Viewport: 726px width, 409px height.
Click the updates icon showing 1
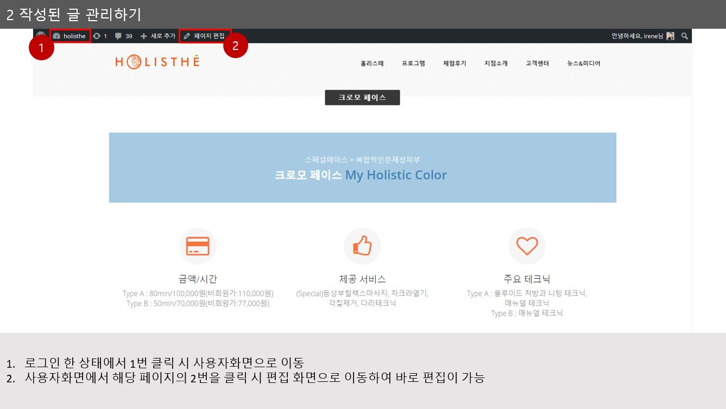100,36
